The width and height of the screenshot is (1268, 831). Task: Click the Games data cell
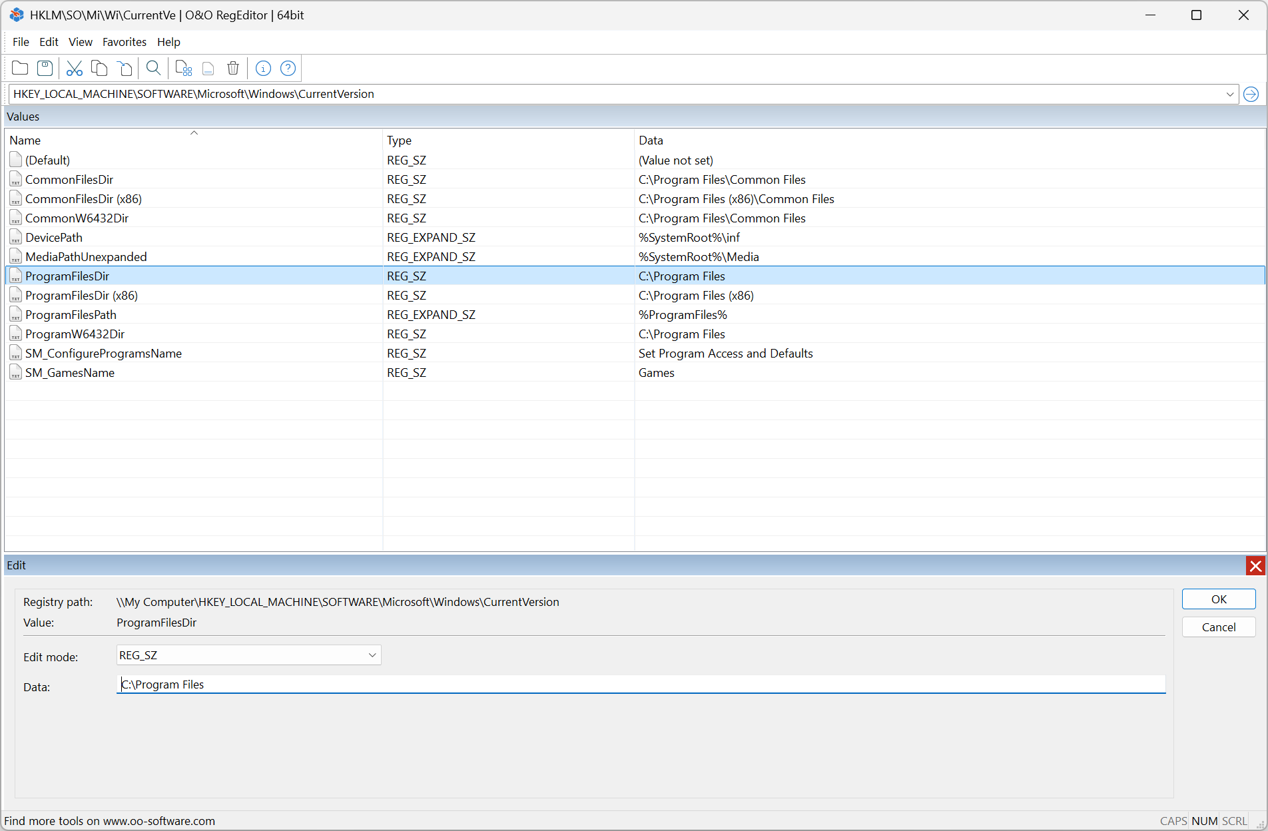pos(656,372)
